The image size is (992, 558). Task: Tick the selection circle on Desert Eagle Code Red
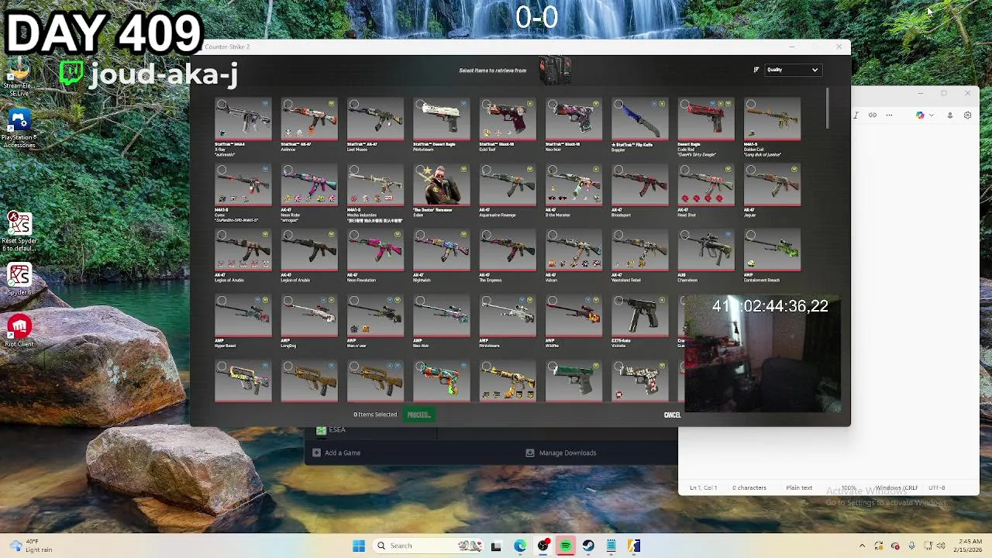click(x=684, y=105)
